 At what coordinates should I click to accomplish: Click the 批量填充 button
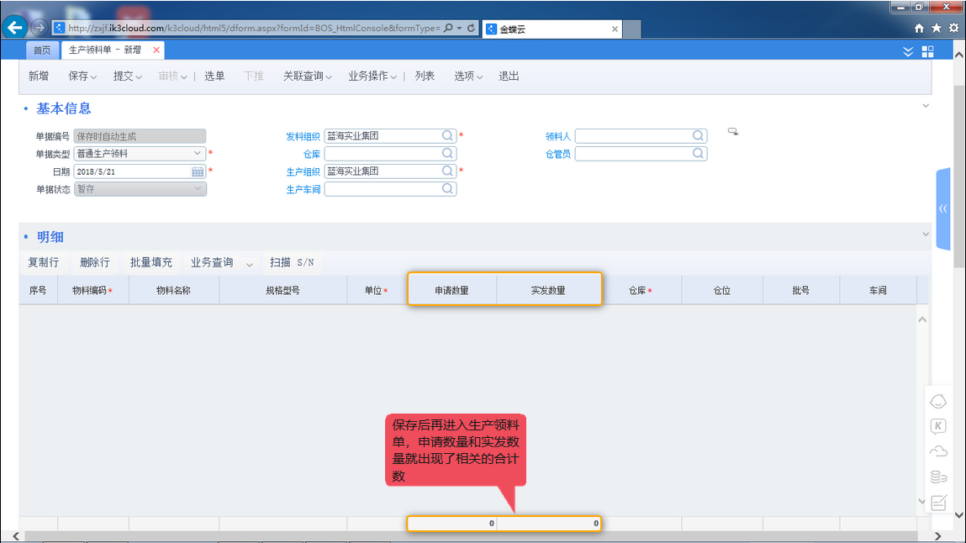point(151,262)
